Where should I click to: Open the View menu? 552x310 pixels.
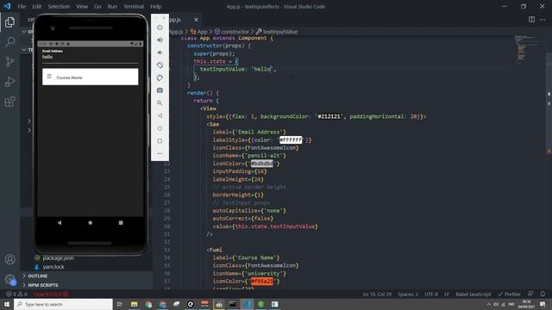(x=82, y=6)
